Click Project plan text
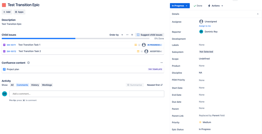This screenshot has height=134, width=262. pos(13,69)
